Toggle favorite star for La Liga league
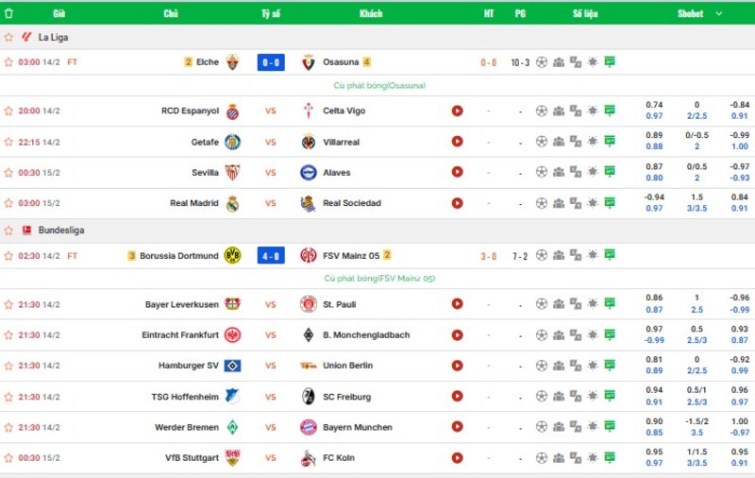Screen dimensions: 755x478 [x=8, y=37]
